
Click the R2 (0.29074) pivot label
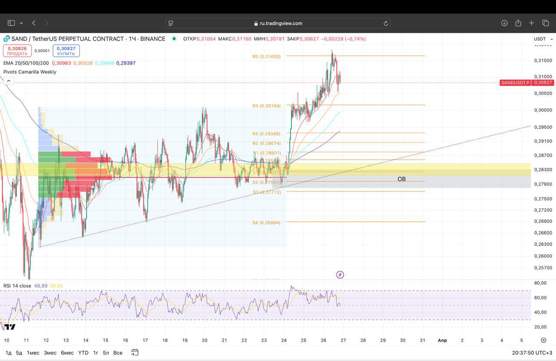click(x=267, y=143)
